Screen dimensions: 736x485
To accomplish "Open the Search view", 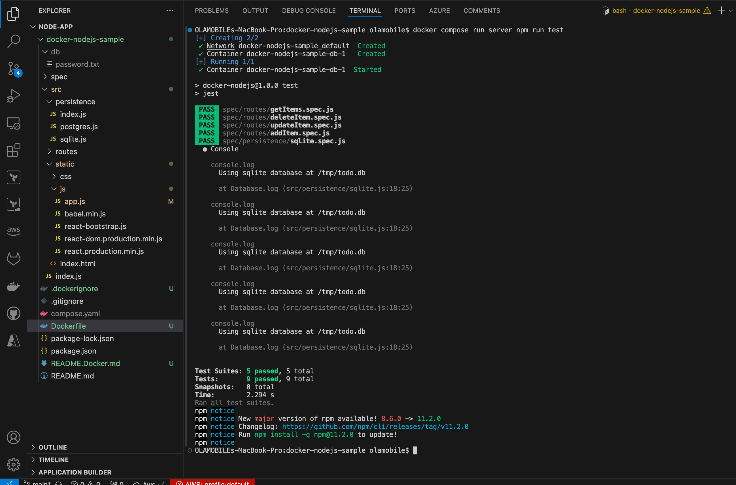I will coord(13,41).
